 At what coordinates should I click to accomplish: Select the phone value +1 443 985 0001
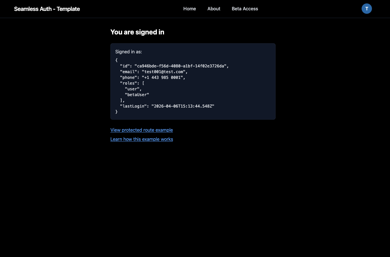click(163, 77)
